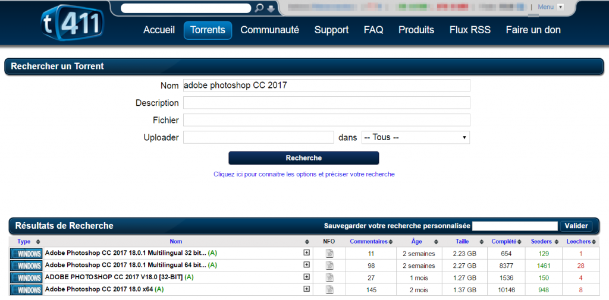Click the magnifier search icon in header

[259, 8]
